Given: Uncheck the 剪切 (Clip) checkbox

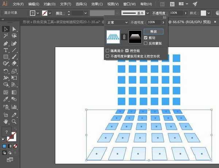Looking at the screenshot, I should point(146,38).
